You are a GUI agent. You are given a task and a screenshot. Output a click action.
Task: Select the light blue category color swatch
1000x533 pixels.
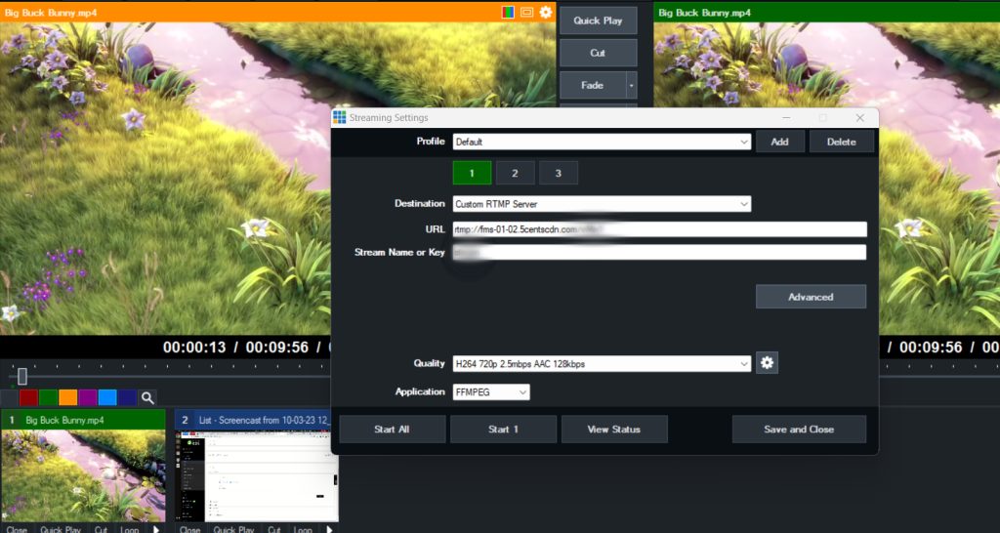[107, 398]
